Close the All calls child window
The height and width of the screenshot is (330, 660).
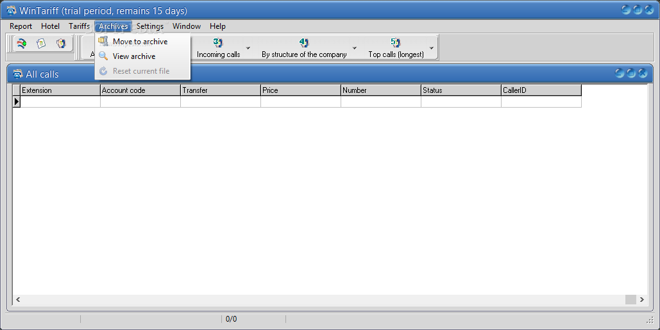(642, 73)
